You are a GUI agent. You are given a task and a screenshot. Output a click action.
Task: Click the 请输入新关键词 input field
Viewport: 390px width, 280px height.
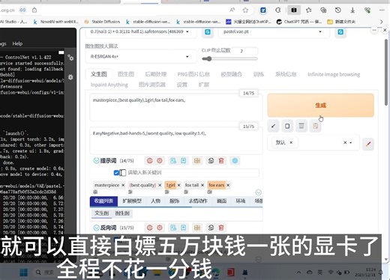pos(193,173)
